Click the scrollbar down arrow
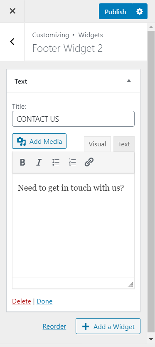This screenshot has height=347, width=155. coord(151,339)
